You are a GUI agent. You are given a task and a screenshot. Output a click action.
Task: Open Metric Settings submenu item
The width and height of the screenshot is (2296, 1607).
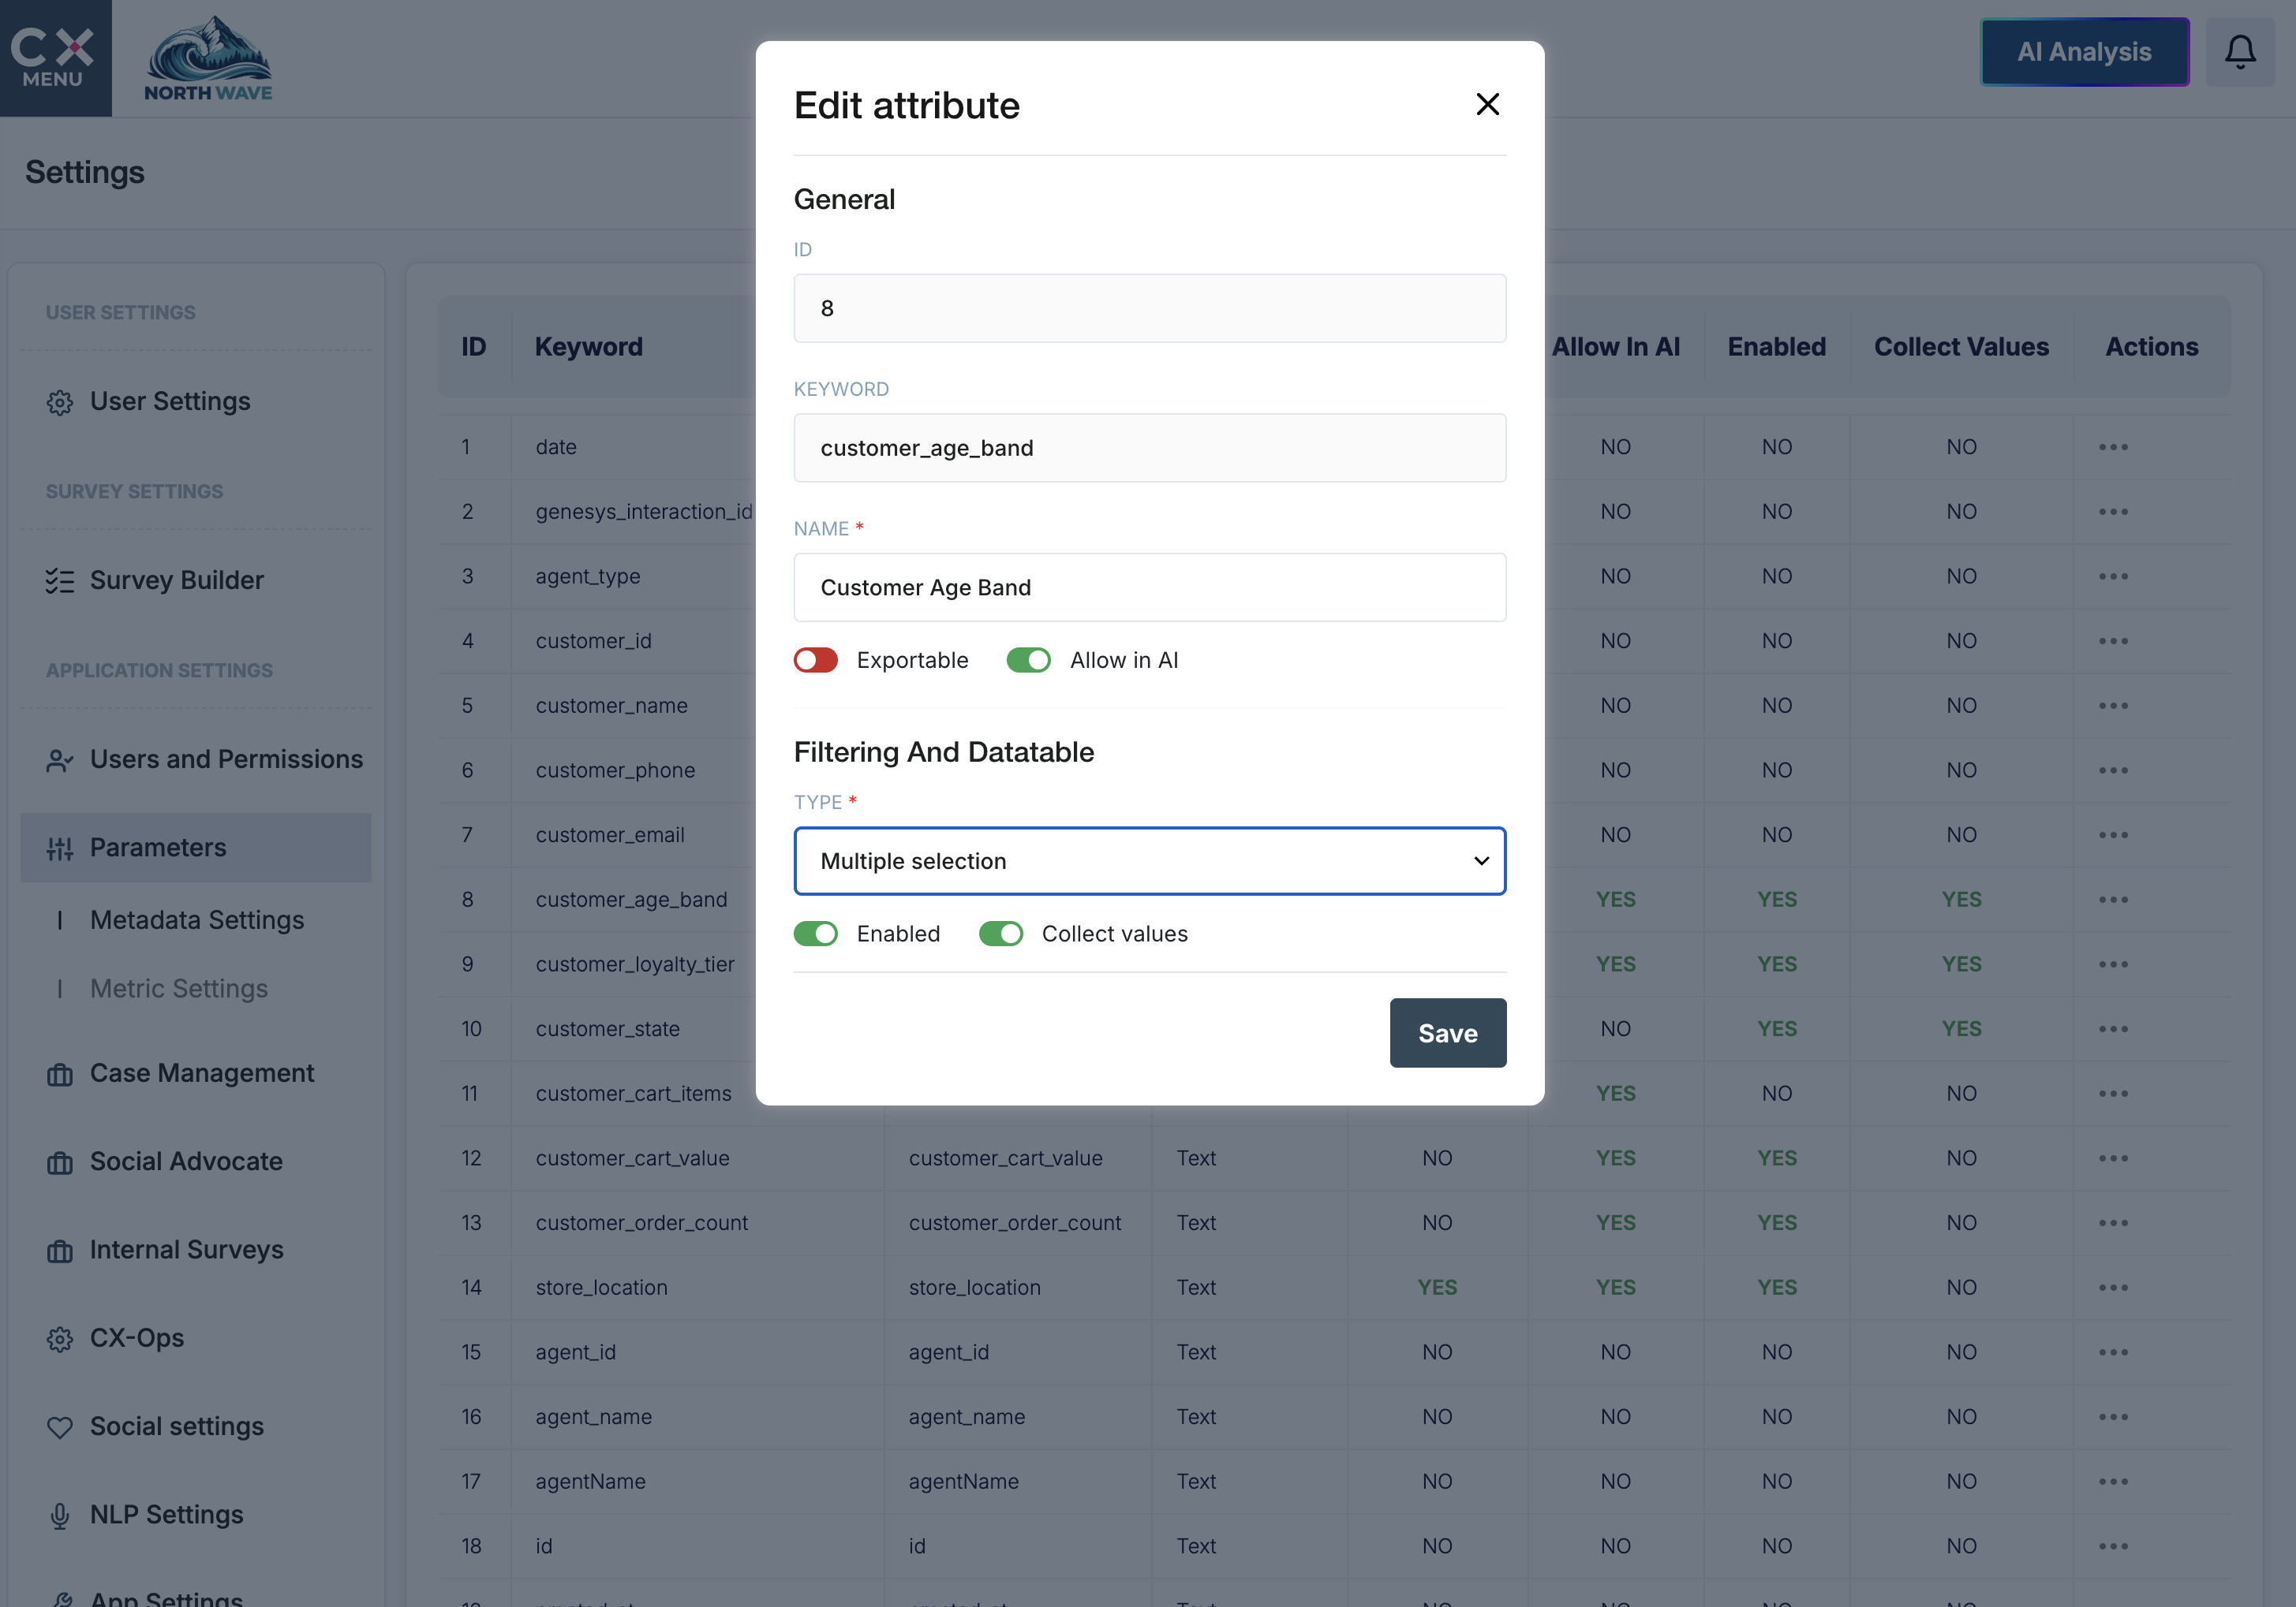click(179, 988)
